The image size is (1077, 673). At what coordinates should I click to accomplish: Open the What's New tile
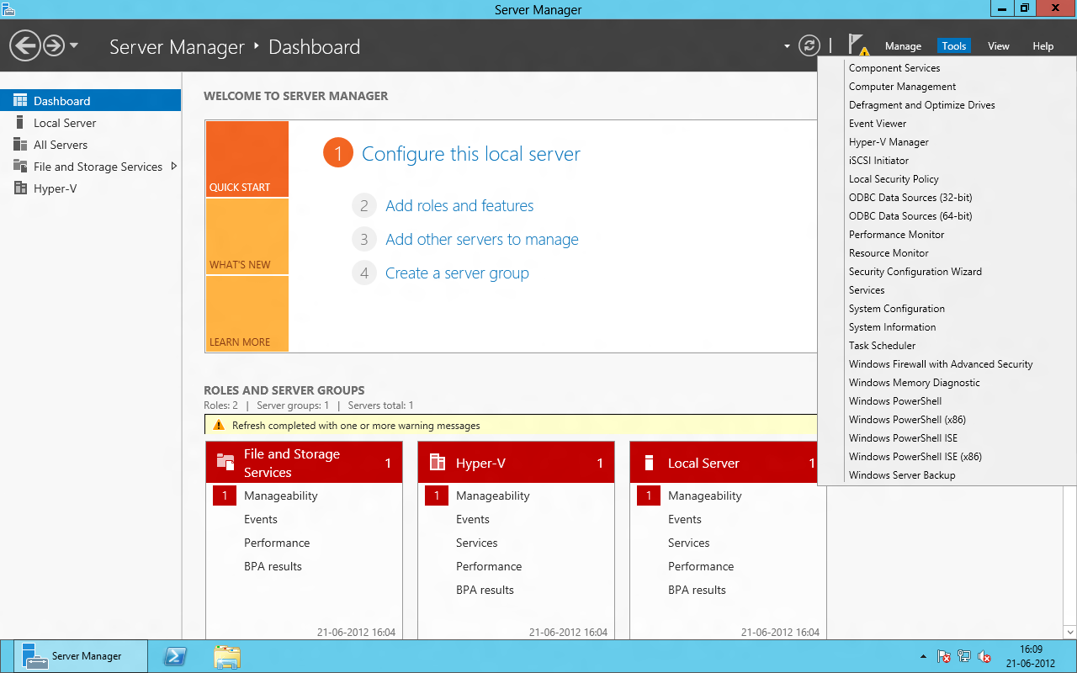click(x=247, y=236)
